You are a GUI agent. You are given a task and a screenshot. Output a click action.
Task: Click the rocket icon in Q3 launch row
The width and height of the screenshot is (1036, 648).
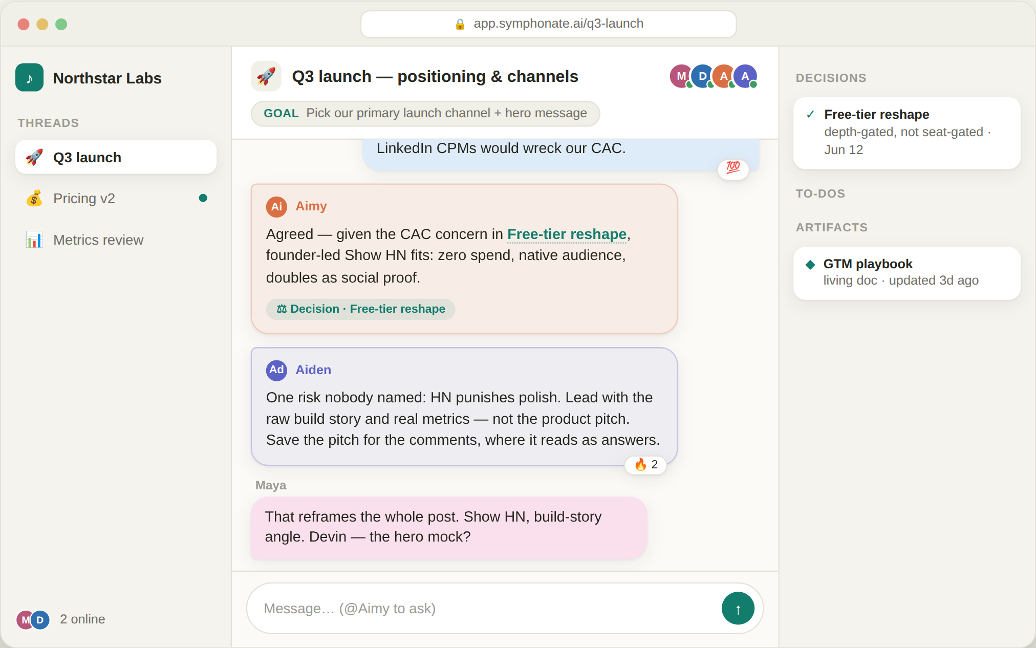(34, 157)
